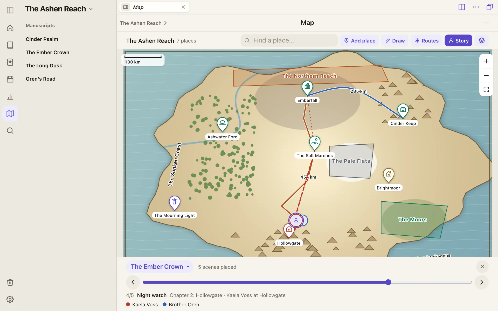Click The Mourning Light lighthouse pin
Screen dimensions: 498x311
click(x=175, y=203)
